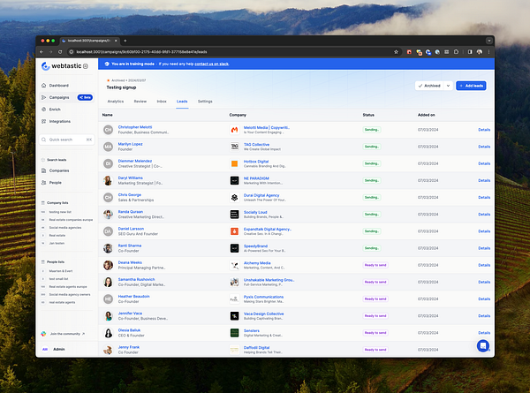Open Christopher Melotti's lead profile
Viewport: 530px width, 393px height.
[135, 127]
